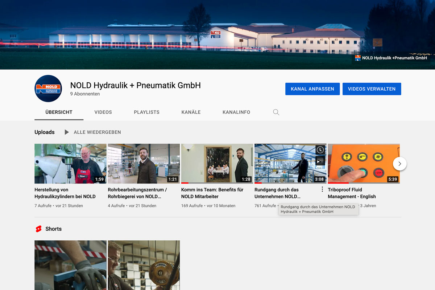Viewport: 435px width, 290px height.
Task: Click the channel name NOLD Hydraulik + Pneumatik GmbH
Action: pyautogui.click(x=135, y=85)
